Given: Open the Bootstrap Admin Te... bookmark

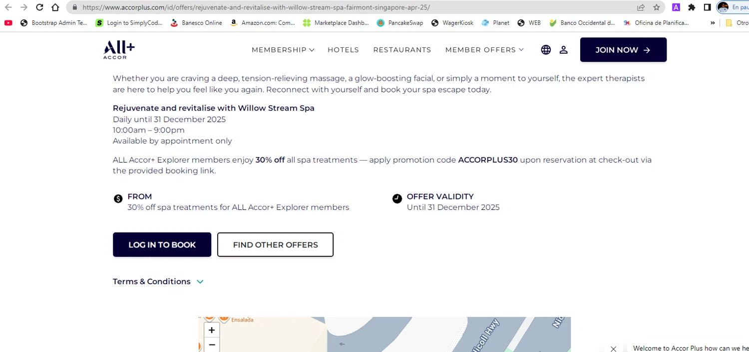Looking at the screenshot, I should (x=54, y=23).
